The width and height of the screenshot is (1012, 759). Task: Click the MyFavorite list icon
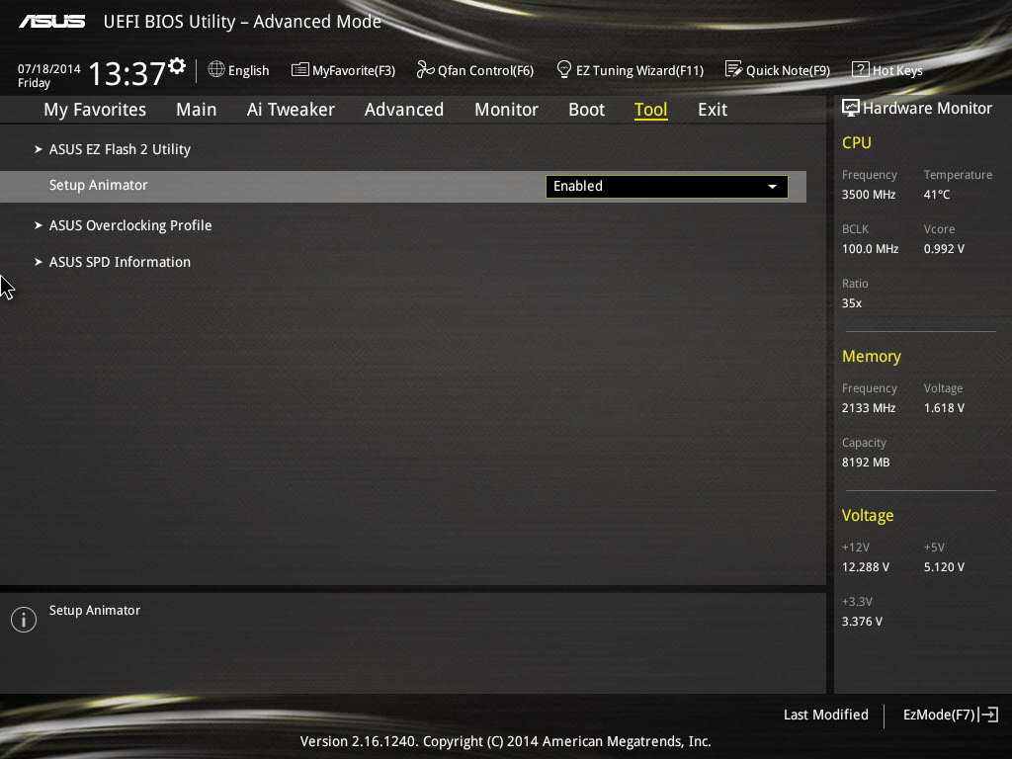click(300, 70)
